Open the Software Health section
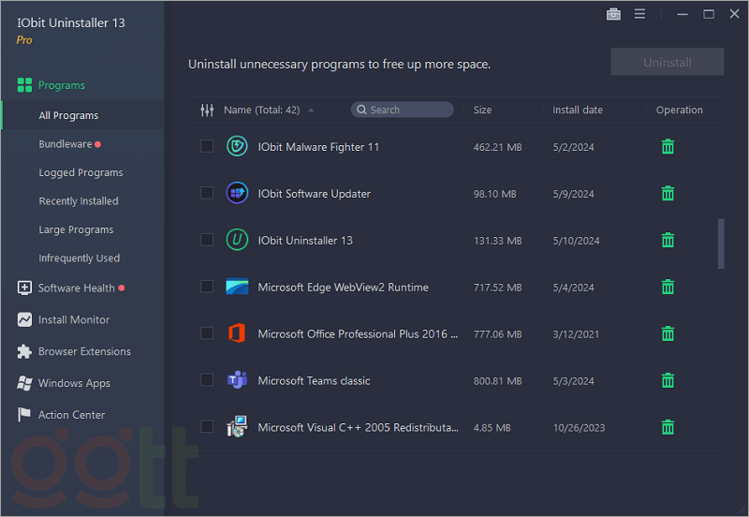Viewport: 749px width, 517px height. (76, 288)
